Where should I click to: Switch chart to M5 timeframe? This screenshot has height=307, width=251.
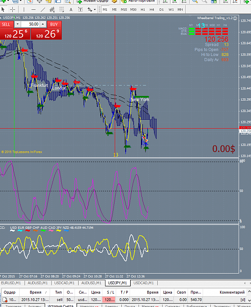114,9
